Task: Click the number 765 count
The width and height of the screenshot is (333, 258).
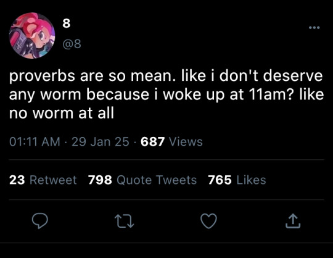Action: [x=220, y=180]
